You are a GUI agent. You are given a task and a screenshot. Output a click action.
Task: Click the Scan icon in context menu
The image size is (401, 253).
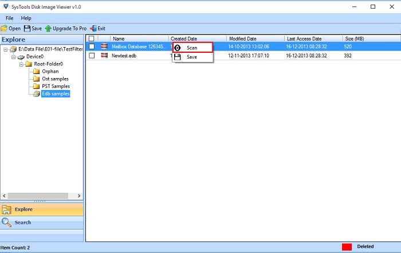pos(177,48)
